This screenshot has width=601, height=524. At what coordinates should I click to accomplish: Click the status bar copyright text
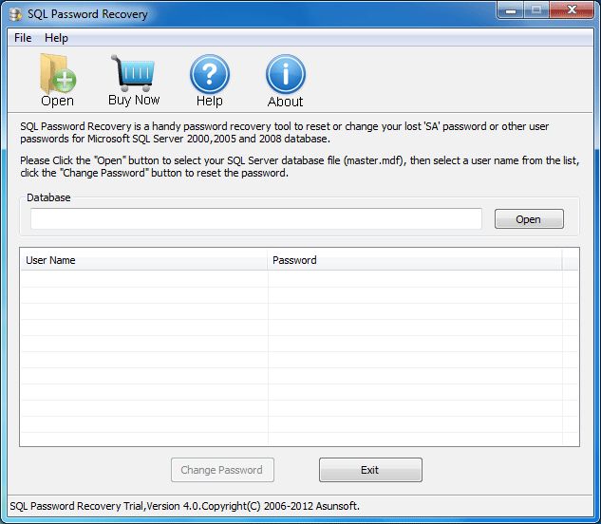click(185, 506)
